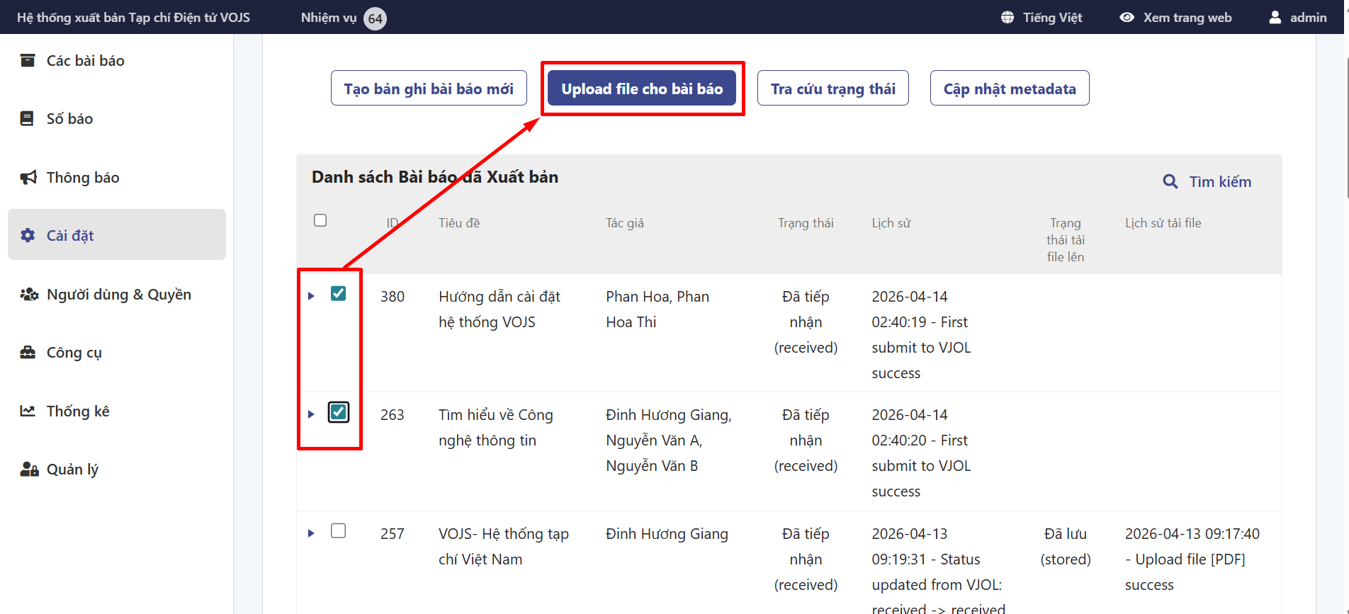The width and height of the screenshot is (1349, 614).
Task: Click the Công cụ toolbox icon
Action: tap(28, 352)
